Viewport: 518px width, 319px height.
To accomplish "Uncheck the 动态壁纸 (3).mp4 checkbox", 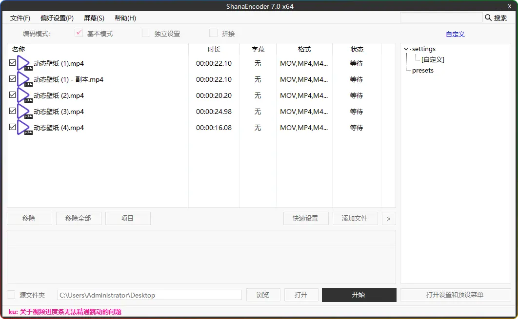I will point(13,111).
